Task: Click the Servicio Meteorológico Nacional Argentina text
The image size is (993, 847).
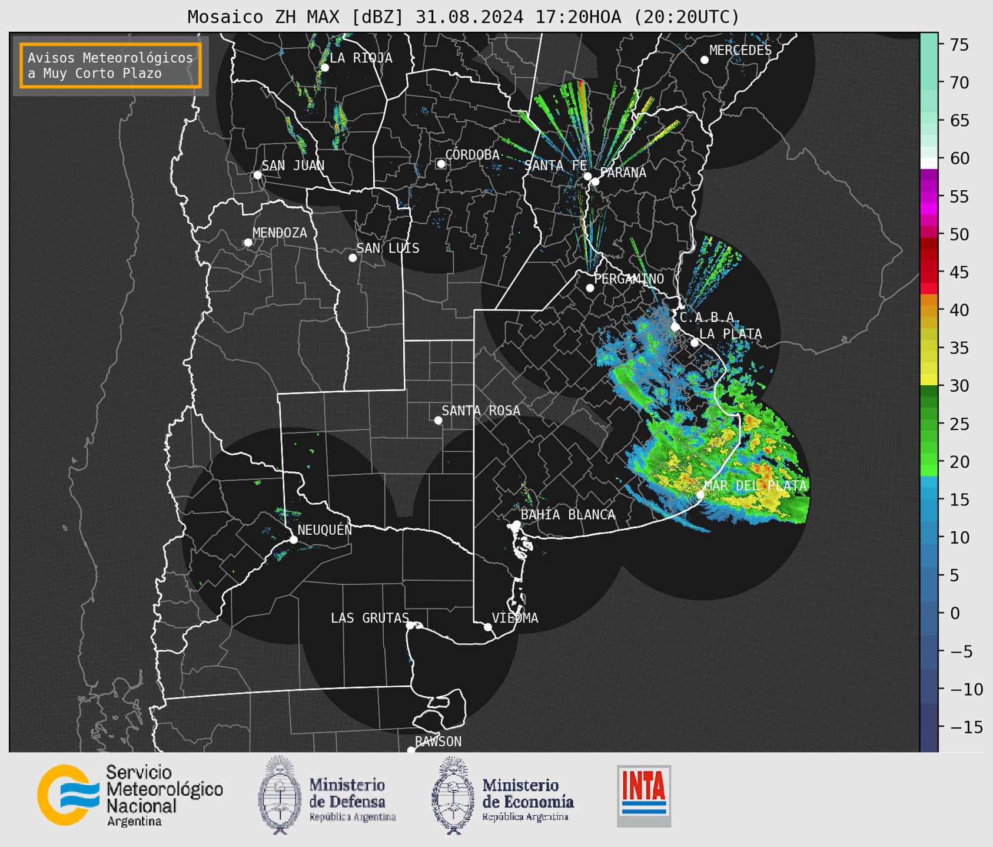Action: tap(164, 796)
